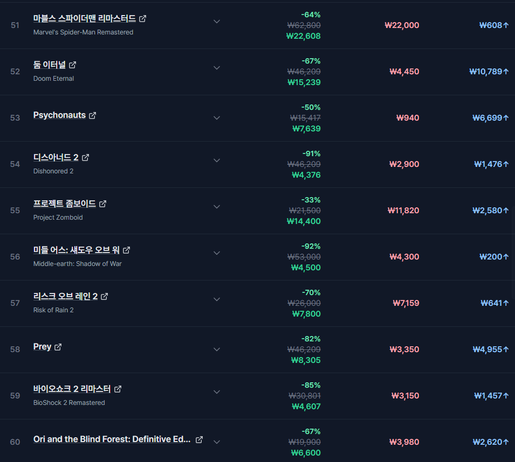
Task: Open Risk of Rain 2 external link icon
Action: coord(105,296)
